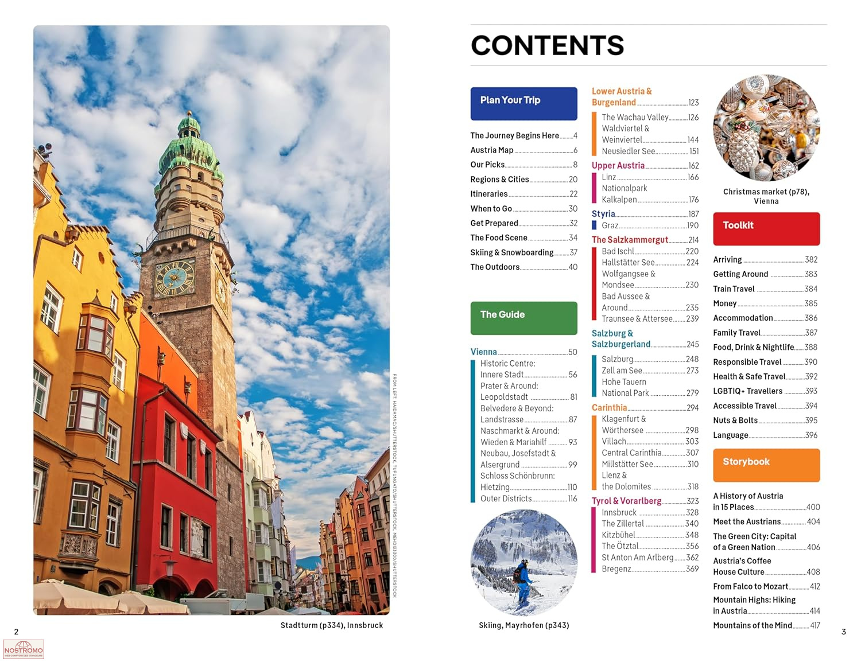
Task: Click the Nostromo logo in the corner
Action: point(24,649)
